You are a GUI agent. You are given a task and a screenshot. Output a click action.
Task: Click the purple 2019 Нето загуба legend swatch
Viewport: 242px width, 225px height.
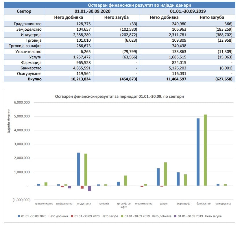[x=176, y=216]
